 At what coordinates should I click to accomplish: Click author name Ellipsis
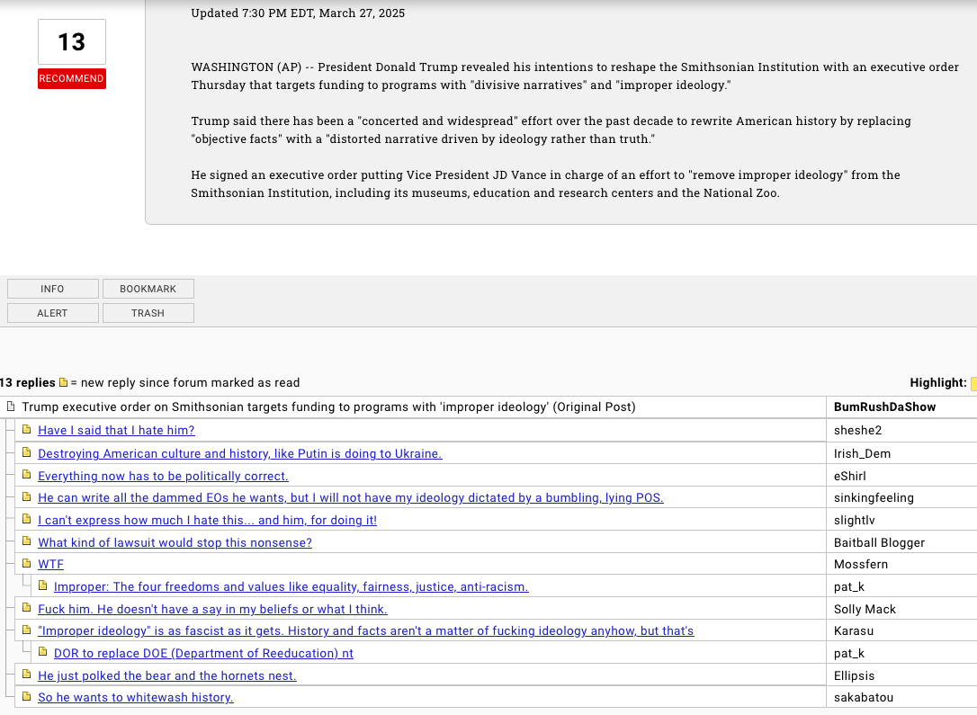tap(855, 676)
